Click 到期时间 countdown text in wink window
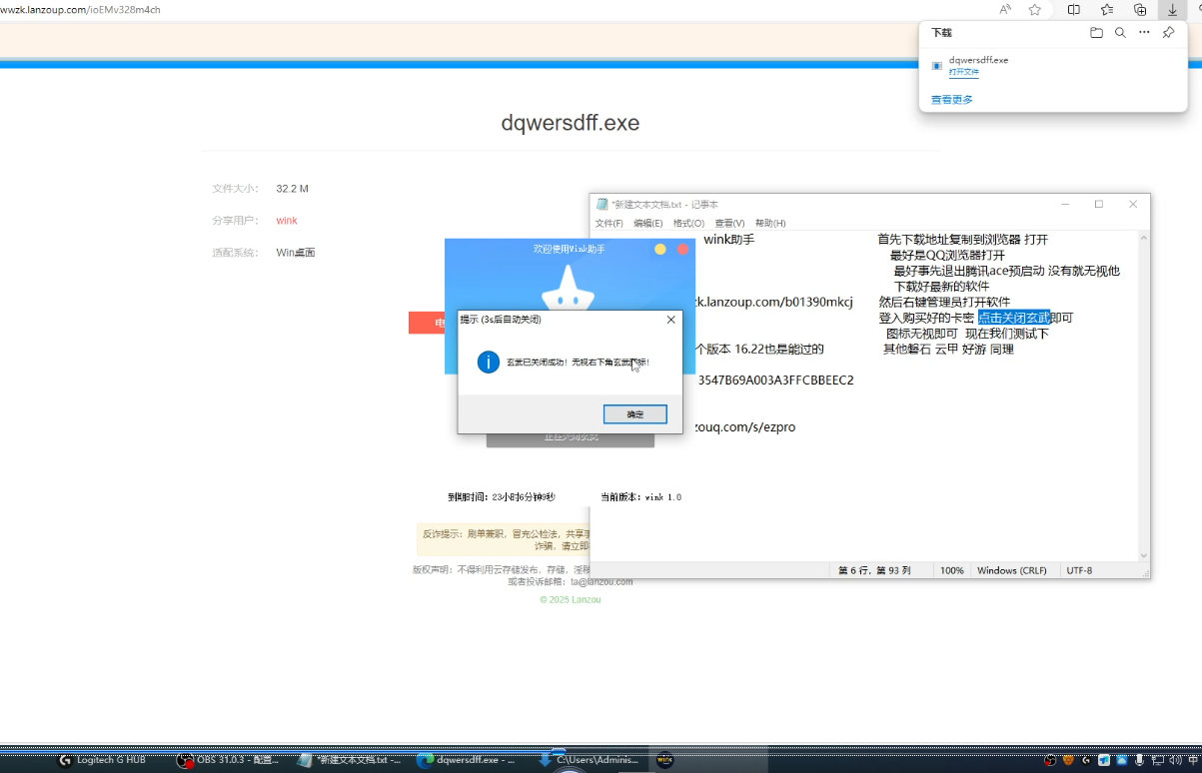Image resolution: width=1202 pixels, height=773 pixels. click(502, 496)
